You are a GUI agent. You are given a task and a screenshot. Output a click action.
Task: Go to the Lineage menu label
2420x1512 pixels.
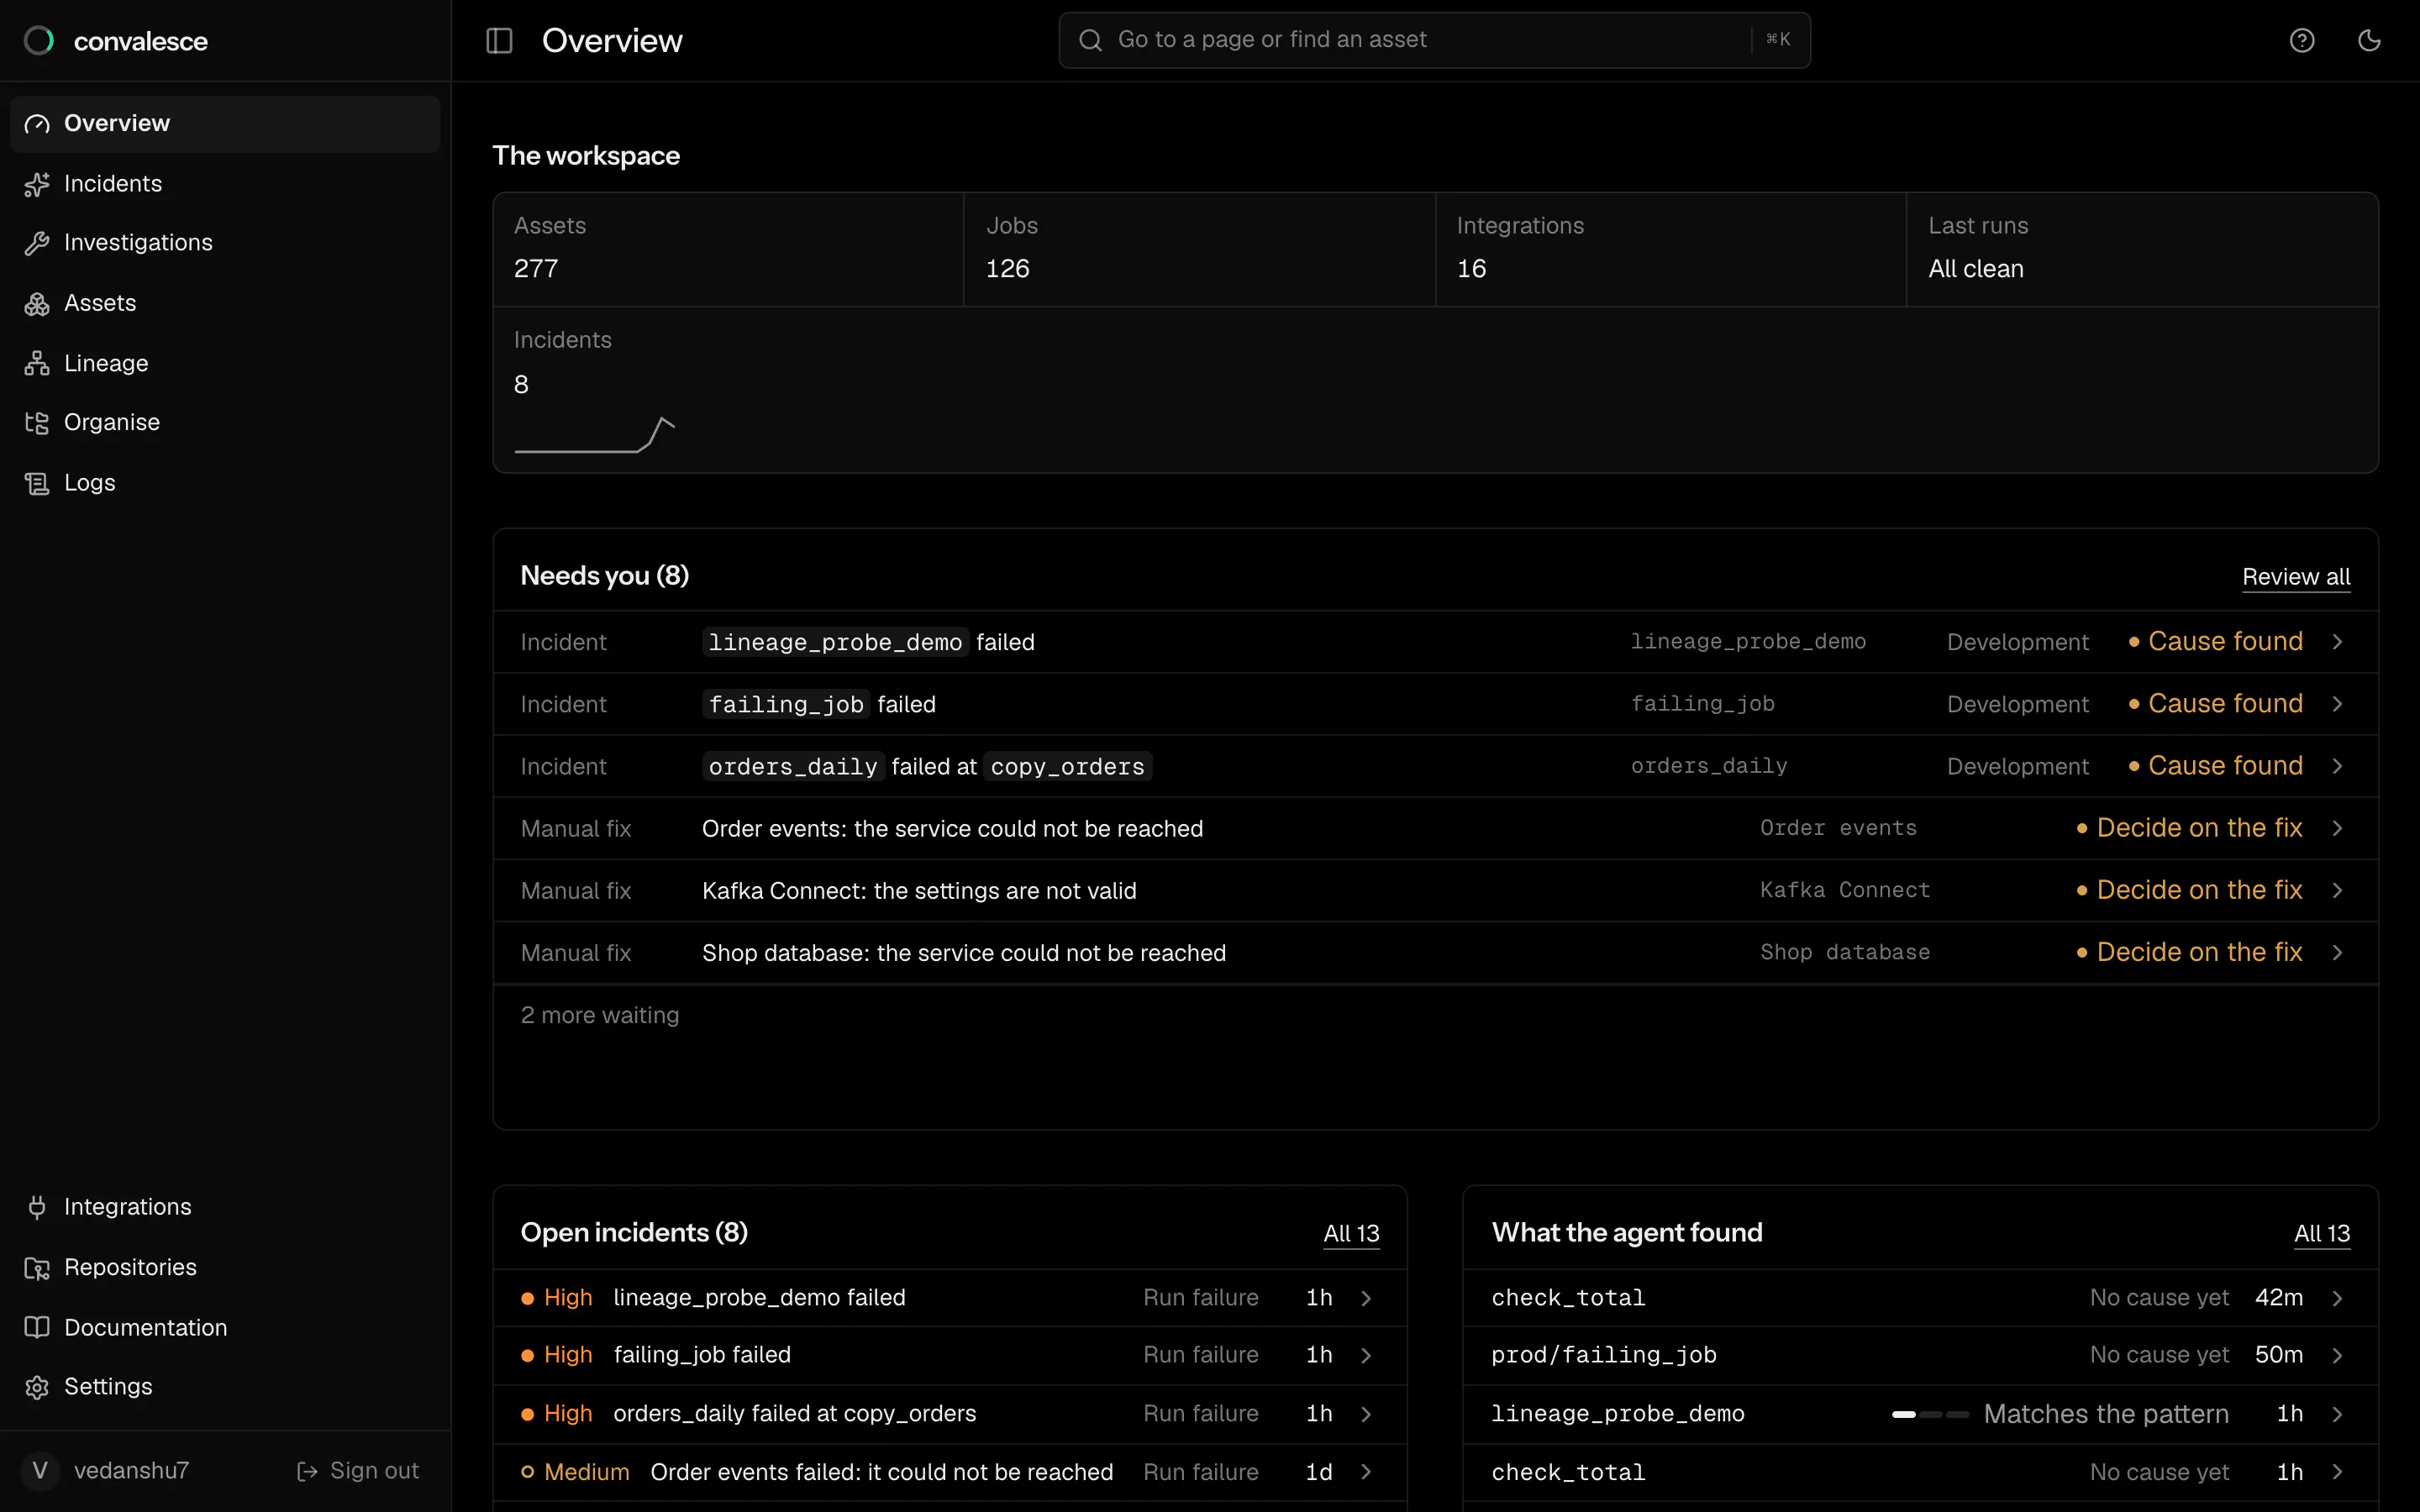(106, 364)
